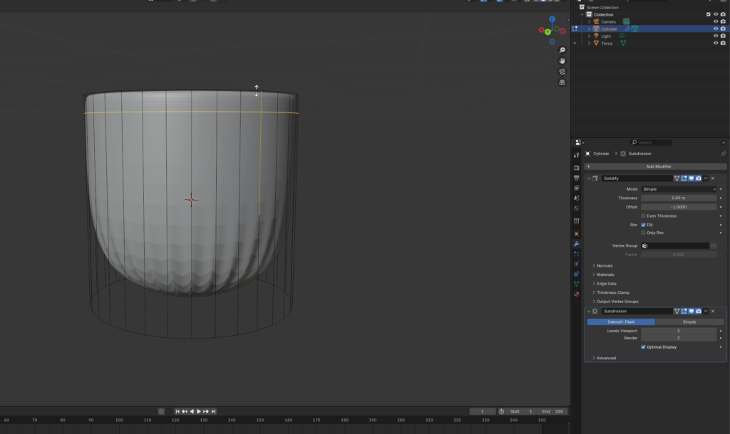Open the Modifiers wrench properties tab

576,244
